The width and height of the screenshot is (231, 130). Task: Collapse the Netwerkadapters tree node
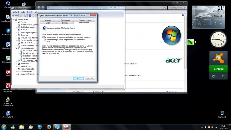16,48
